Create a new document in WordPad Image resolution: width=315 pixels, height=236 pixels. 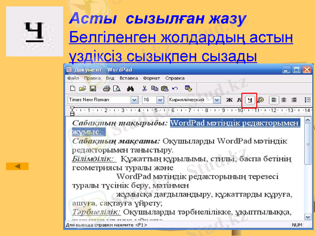pos(73,88)
